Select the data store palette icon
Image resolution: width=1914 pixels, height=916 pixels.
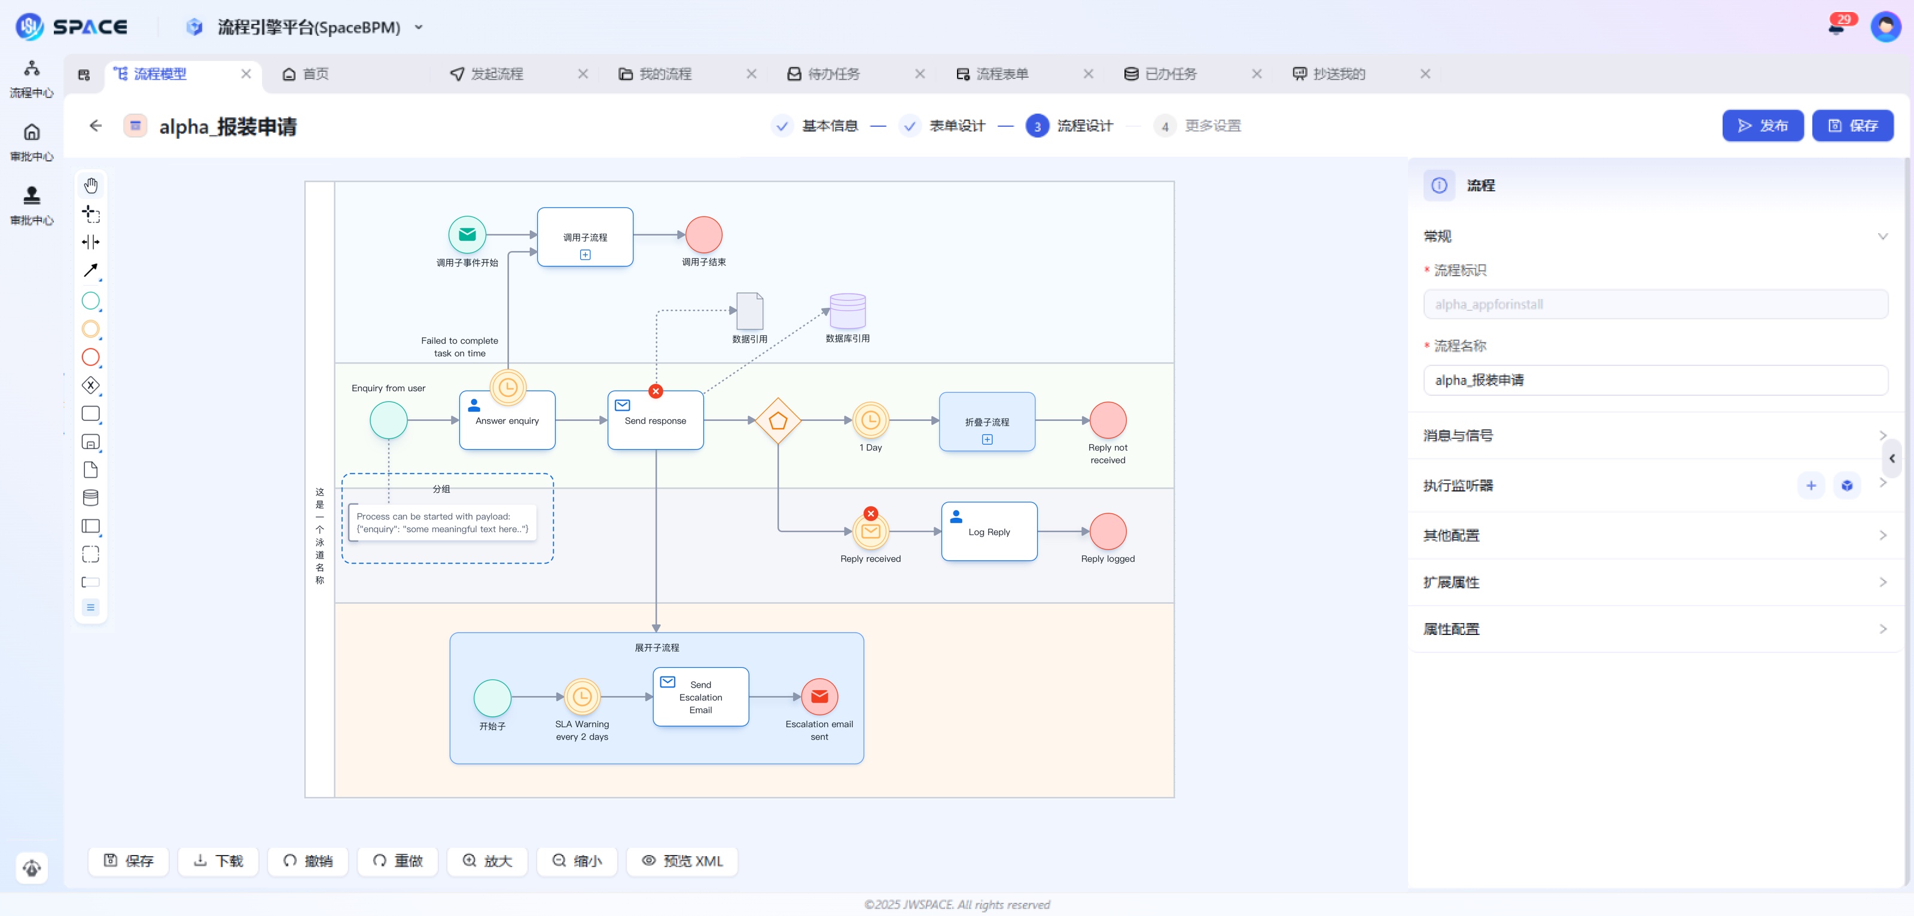tap(91, 497)
